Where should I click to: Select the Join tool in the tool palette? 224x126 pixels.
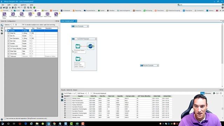click(x=30, y=15)
